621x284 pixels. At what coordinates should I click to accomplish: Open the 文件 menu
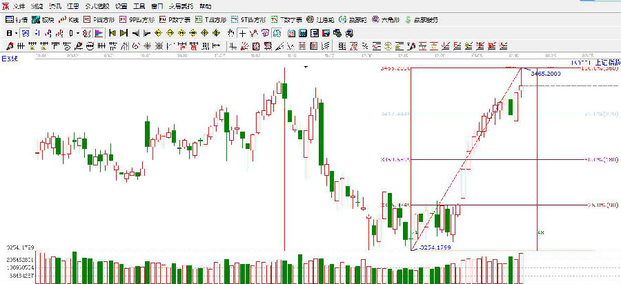click(19, 6)
